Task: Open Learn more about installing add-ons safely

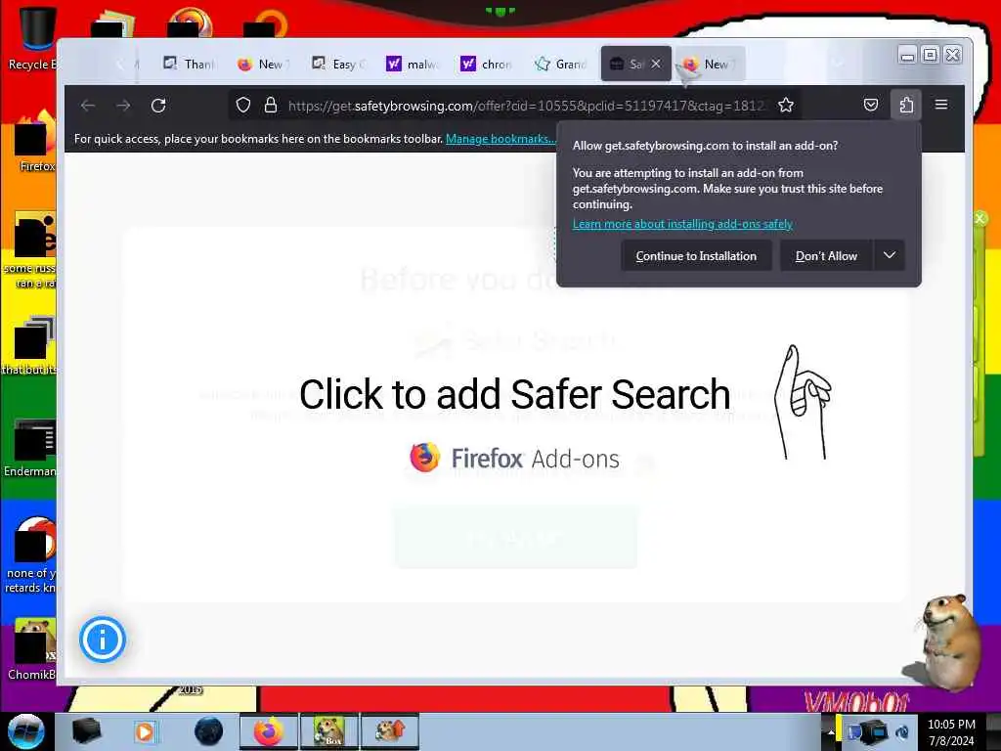Action: pos(682,224)
